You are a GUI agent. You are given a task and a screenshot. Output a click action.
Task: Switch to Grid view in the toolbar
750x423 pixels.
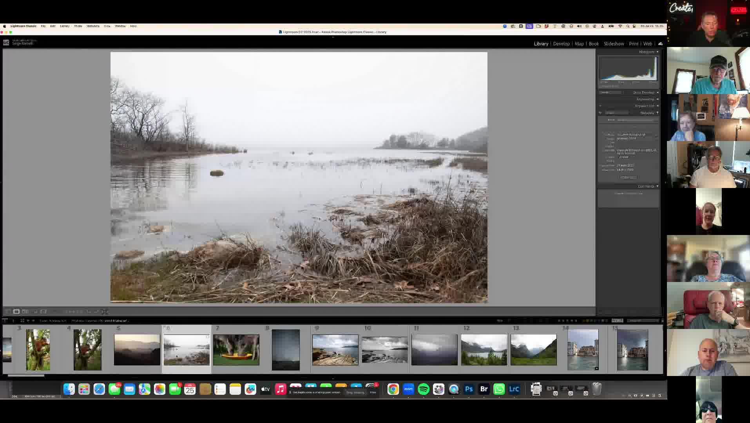[x=7, y=312]
